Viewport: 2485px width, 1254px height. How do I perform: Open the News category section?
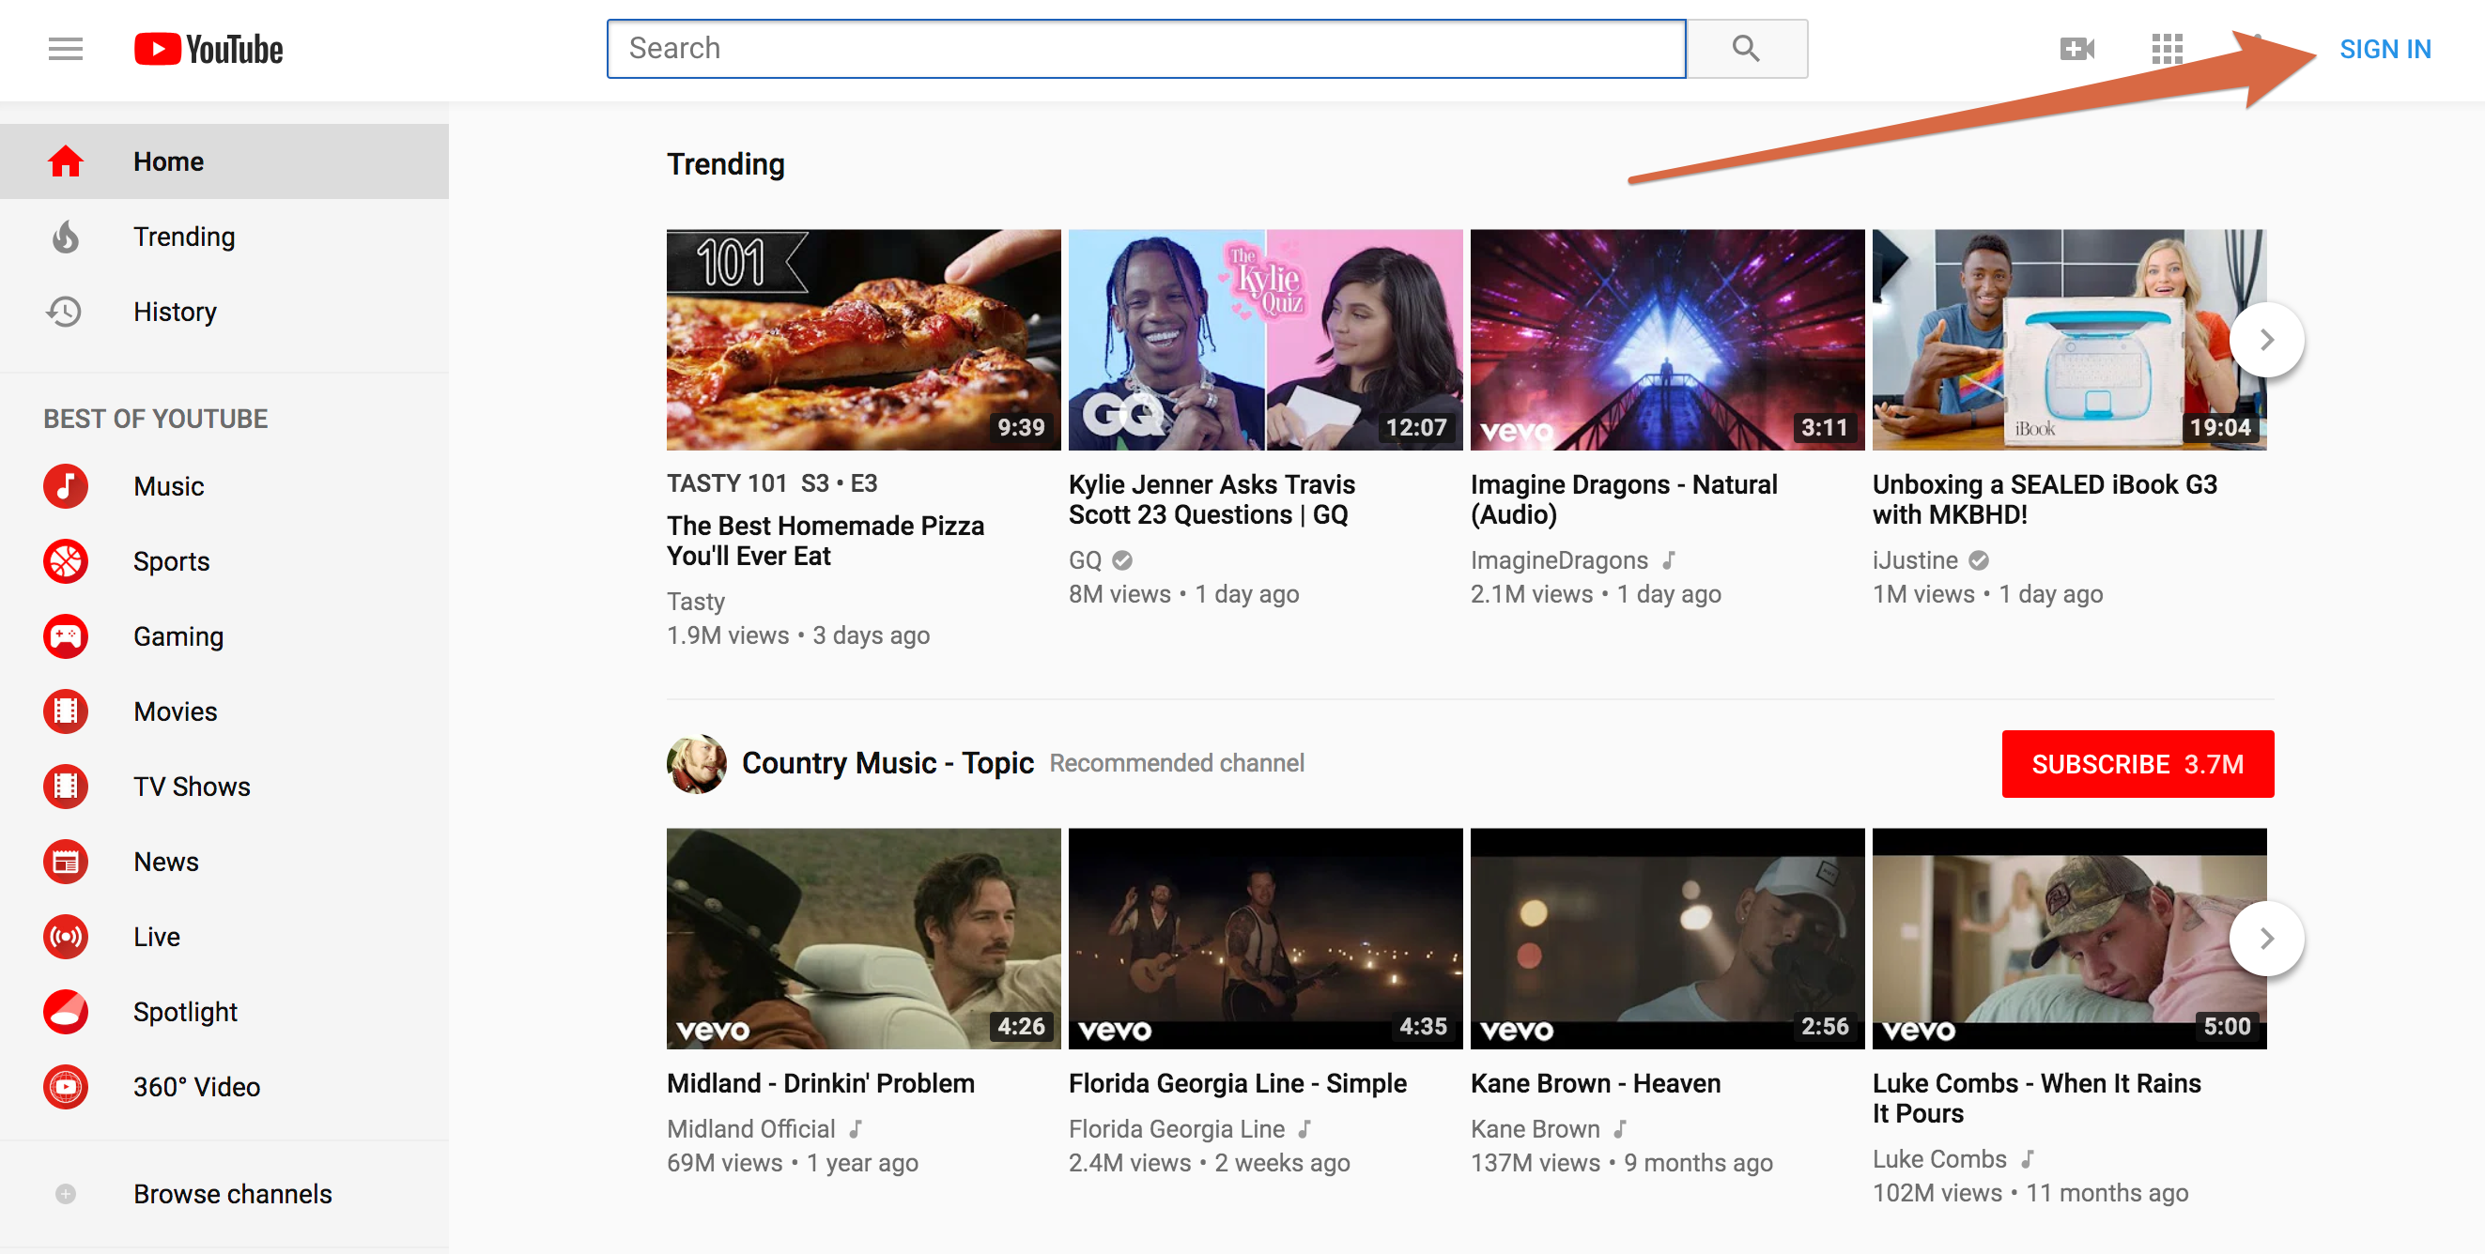click(164, 861)
